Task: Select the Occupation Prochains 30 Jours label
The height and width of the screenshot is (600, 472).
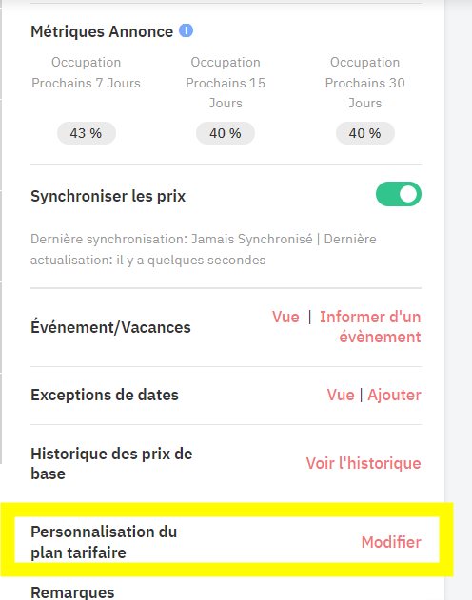Action: [364, 83]
